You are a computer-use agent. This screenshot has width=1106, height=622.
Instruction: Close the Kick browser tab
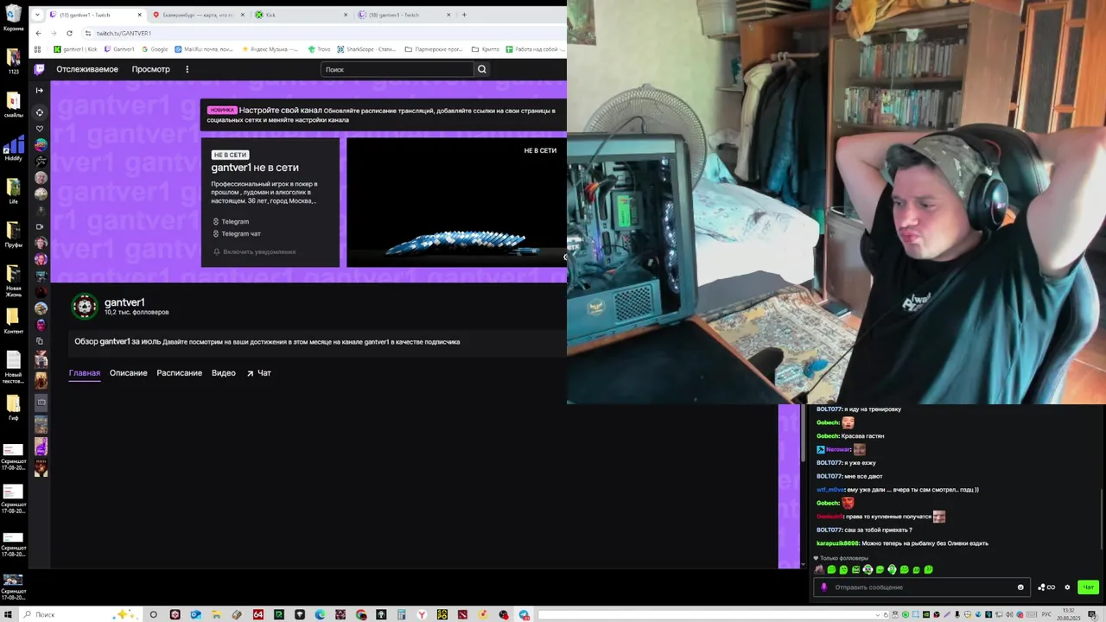click(346, 15)
